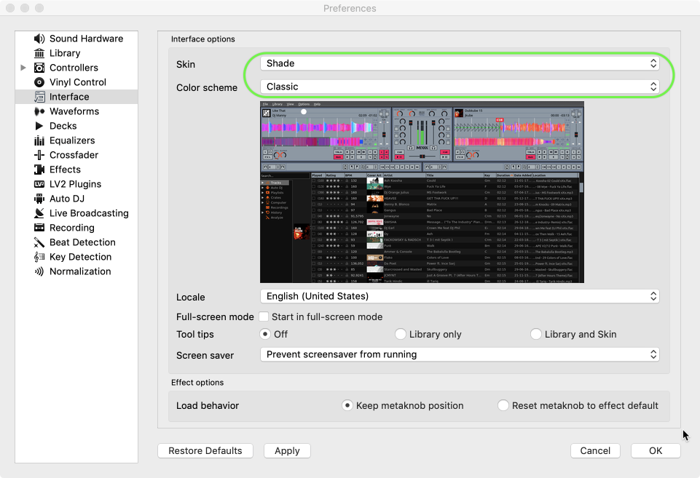The height and width of the screenshot is (478, 700).
Task: Click the Waveforms icon in sidebar
Action: click(39, 111)
